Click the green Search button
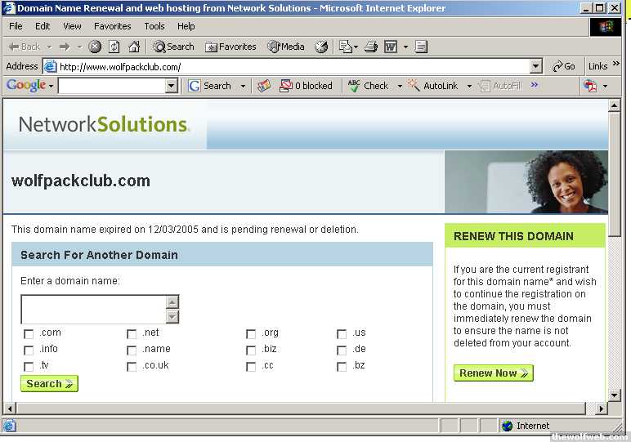Image resolution: width=631 pixels, height=442 pixels. tap(49, 383)
